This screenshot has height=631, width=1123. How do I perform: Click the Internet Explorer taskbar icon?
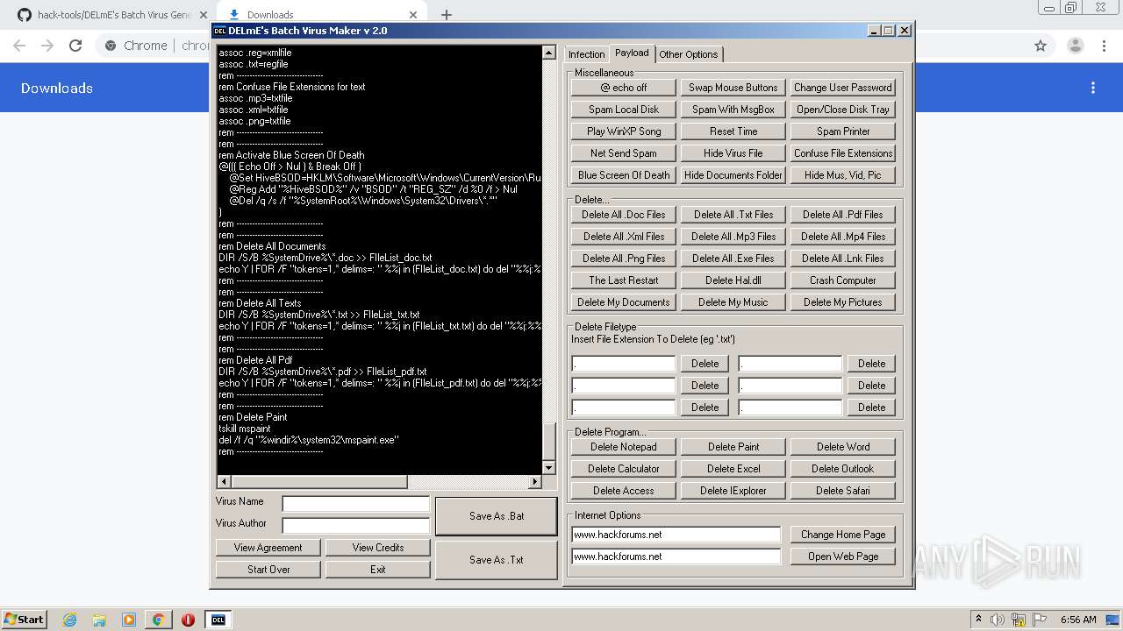pyautogui.click(x=69, y=620)
